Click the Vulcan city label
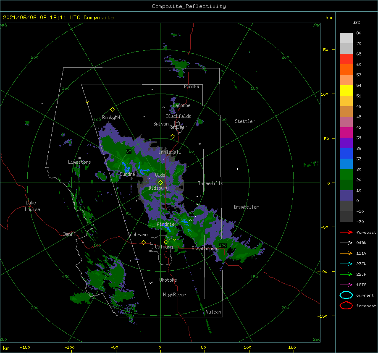 (214, 312)
